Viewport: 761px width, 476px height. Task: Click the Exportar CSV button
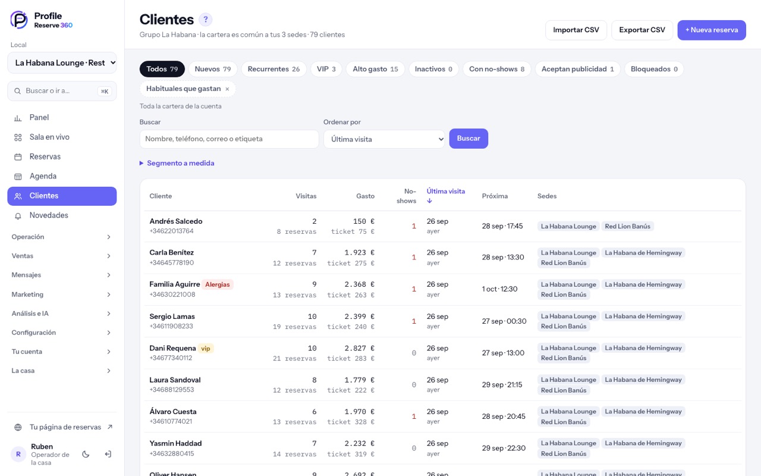642,30
